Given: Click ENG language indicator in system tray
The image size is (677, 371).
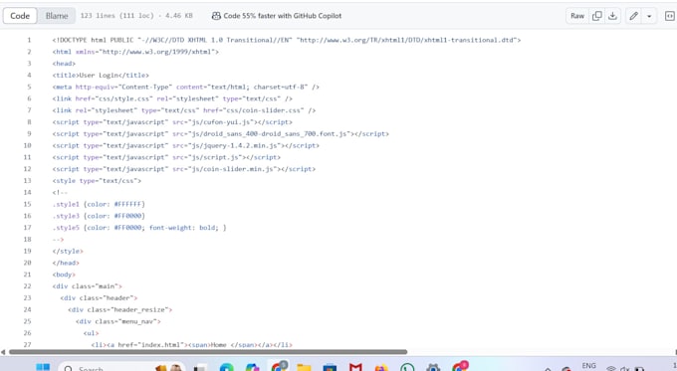Looking at the screenshot, I should point(589,366).
